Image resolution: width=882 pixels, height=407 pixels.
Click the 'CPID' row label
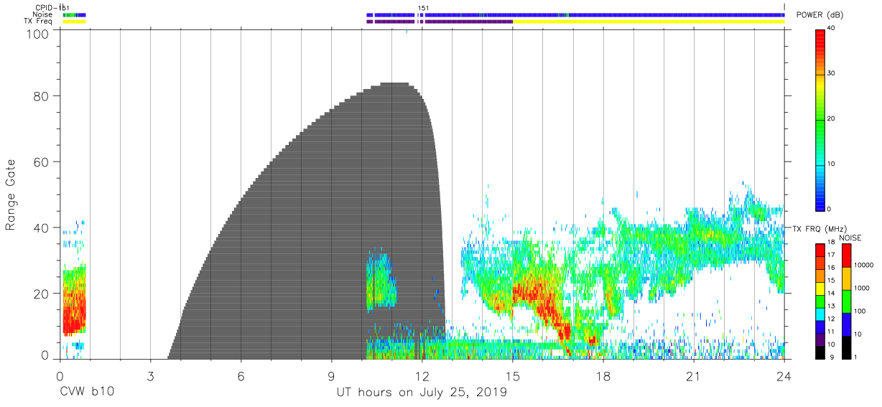click(x=45, y=8)
